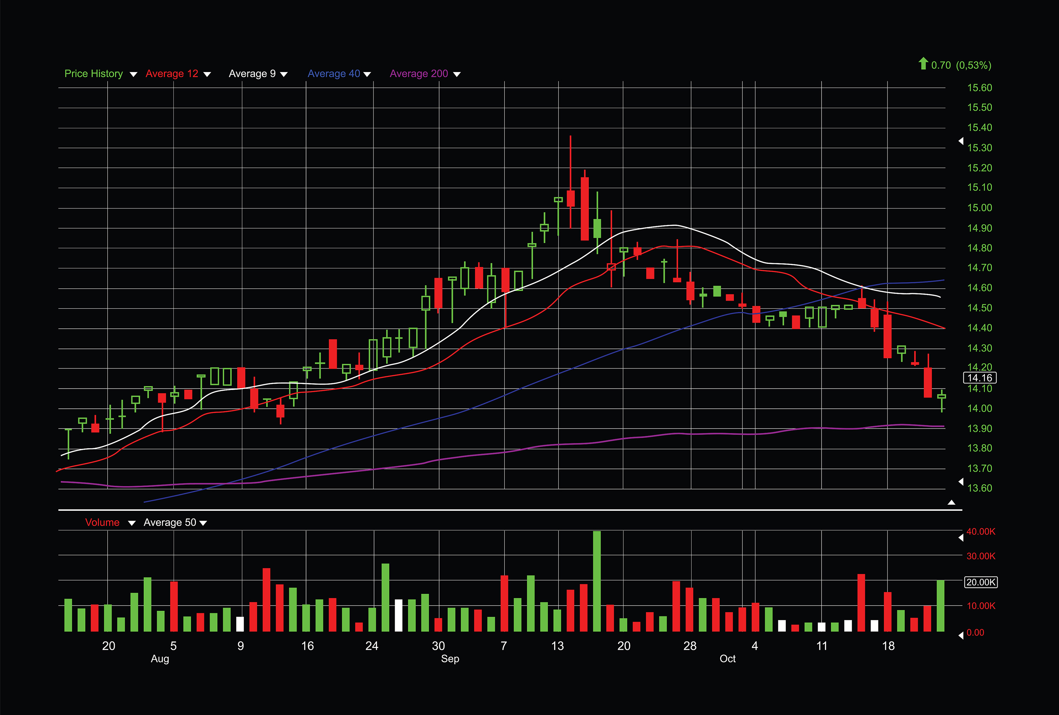This screenshot has height=715, width=1059.
Task: Click the green up arrow price change icon
Action: [x=923, y=63]
